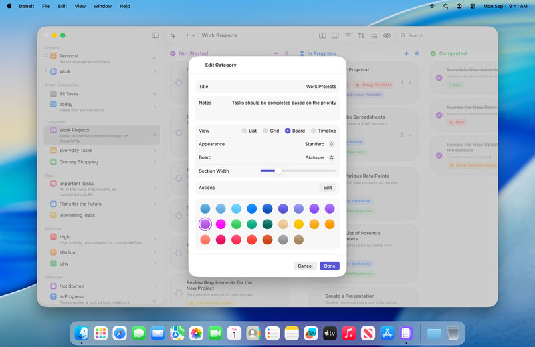The image size is (535, 347).
Task: Click the two-column layout icon in toolbar
Action: pyautogui.click(x=323, y=35)
